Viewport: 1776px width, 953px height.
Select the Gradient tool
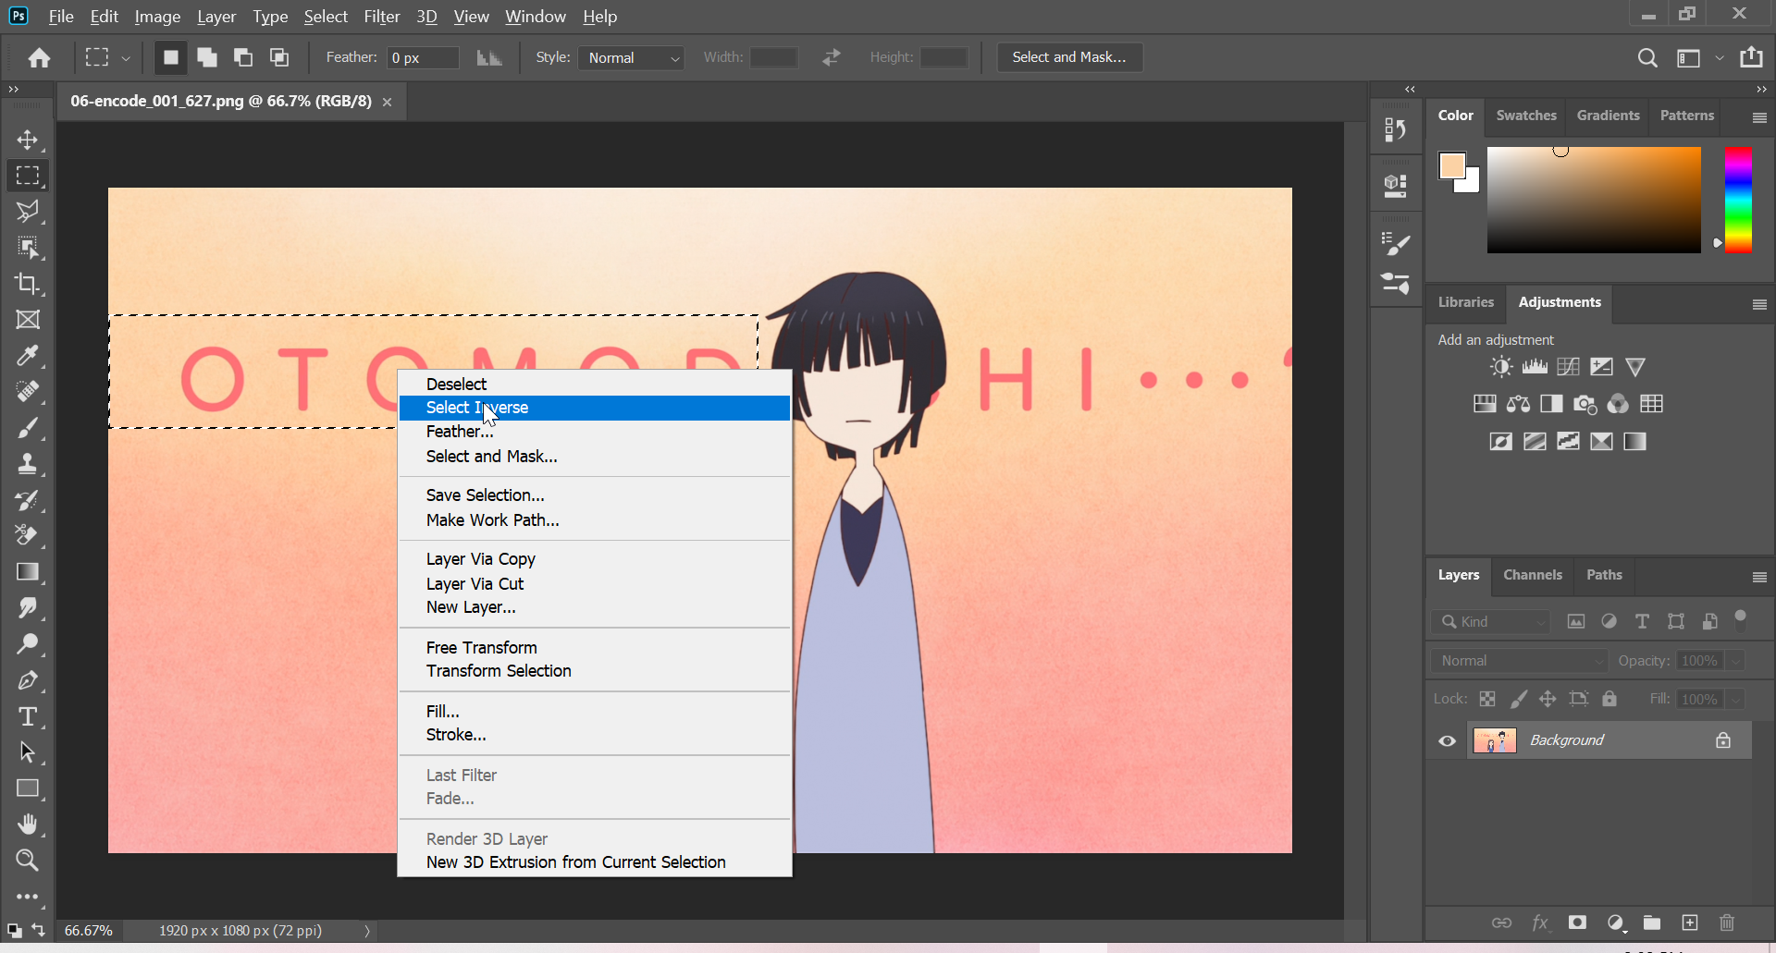[x=28, y=572]
